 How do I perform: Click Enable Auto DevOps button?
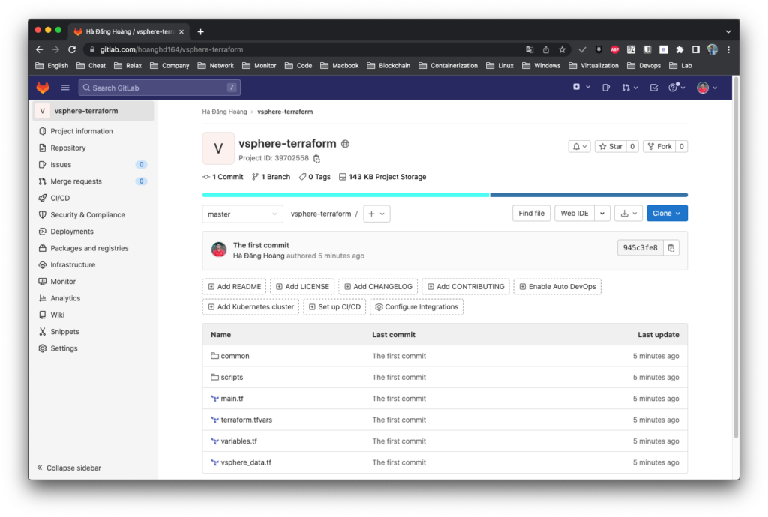point(557,287)
